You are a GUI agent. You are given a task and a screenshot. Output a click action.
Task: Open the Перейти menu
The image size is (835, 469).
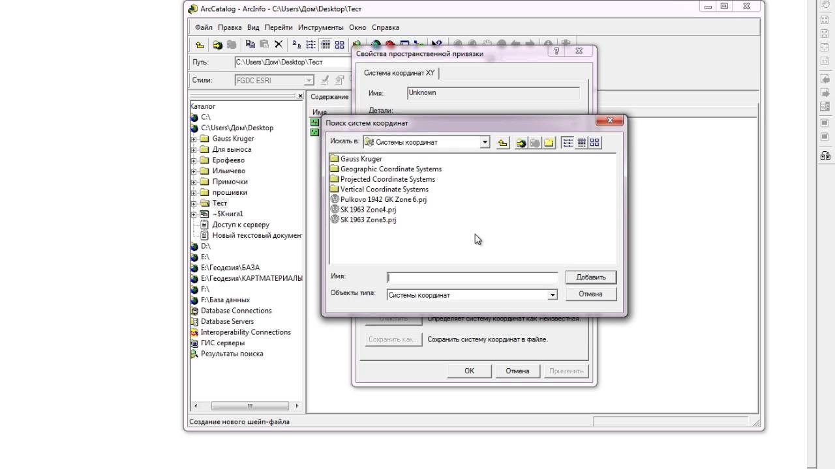279,27
